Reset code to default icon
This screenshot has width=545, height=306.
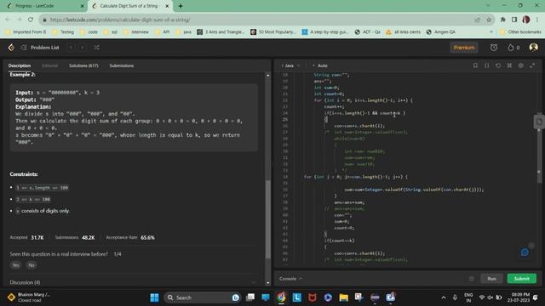coord(498,65)
